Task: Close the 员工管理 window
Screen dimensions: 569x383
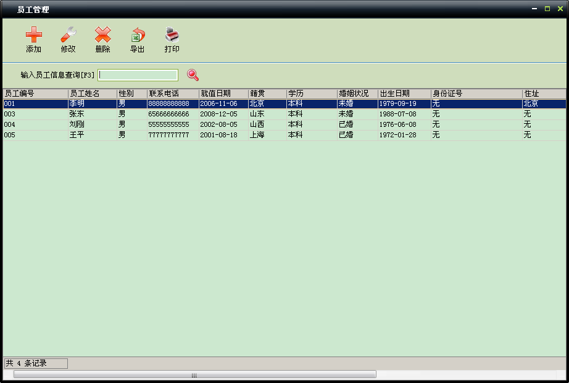Action: [x=560, y=9]
